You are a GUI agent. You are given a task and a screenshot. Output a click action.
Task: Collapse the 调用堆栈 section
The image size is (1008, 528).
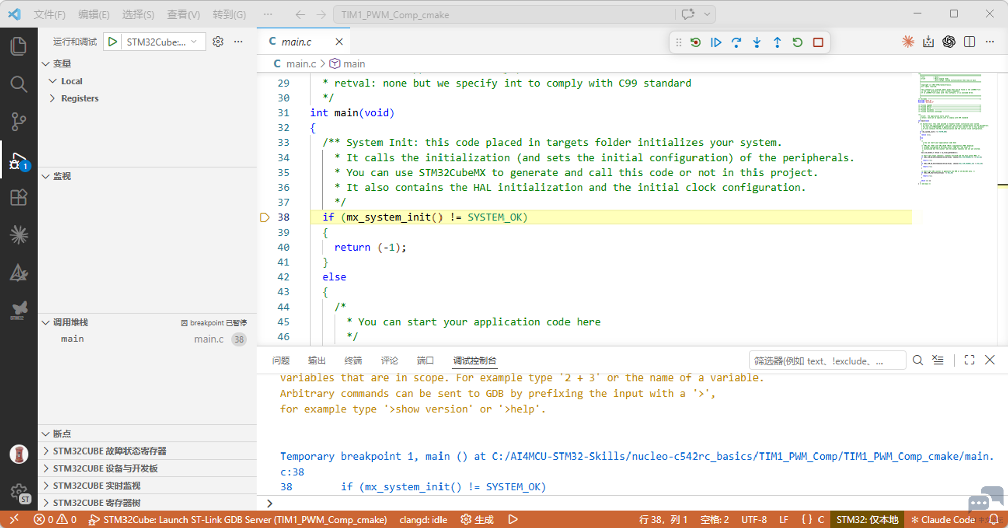click(45, 322)
